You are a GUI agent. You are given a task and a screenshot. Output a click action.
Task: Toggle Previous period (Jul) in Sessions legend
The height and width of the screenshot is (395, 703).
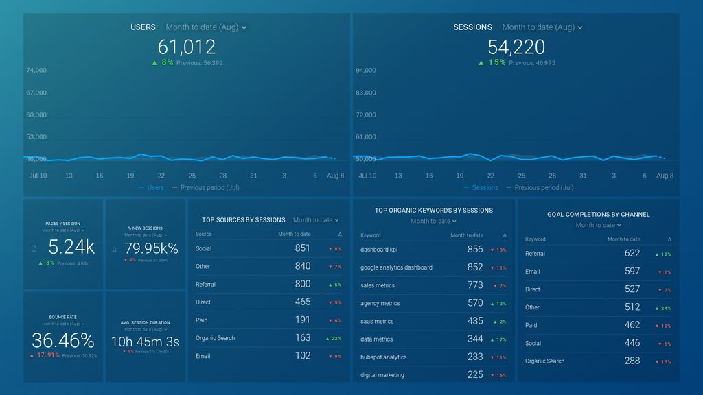coord(540,188)
